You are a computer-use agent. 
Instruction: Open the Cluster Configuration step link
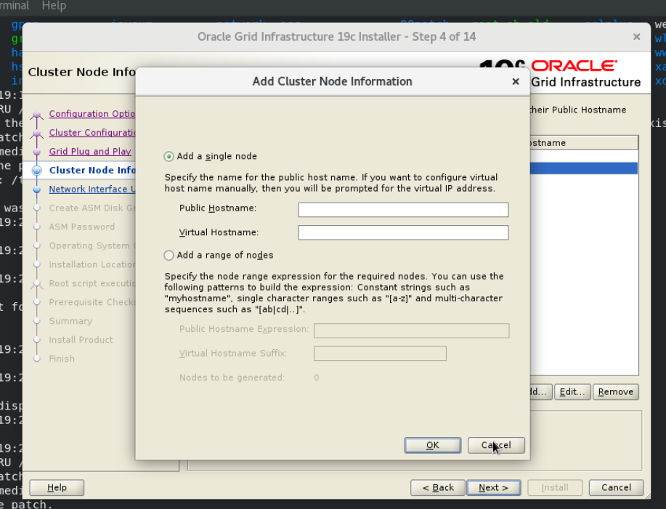point(92,132)
